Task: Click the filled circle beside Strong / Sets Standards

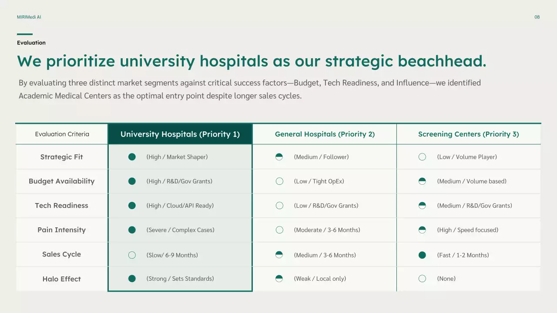Action: [132, 279]
